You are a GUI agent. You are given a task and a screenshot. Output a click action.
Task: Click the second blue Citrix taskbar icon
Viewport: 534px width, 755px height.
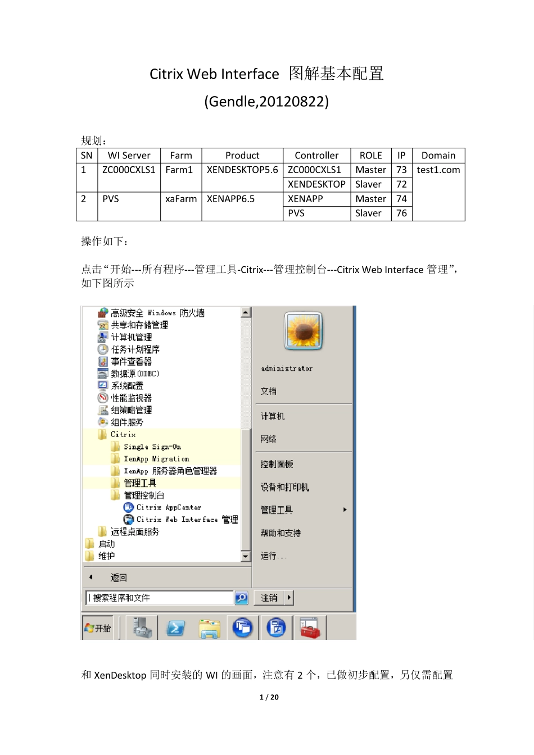(x=276, y=627)
